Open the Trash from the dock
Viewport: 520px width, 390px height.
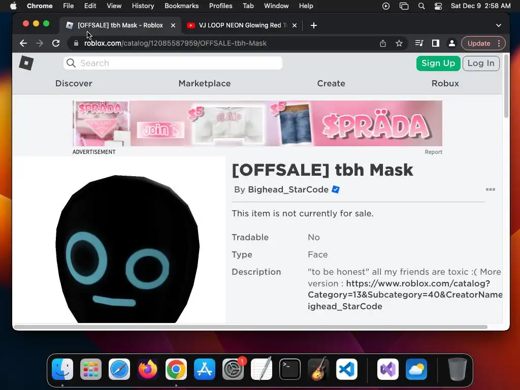coord(458,369)
